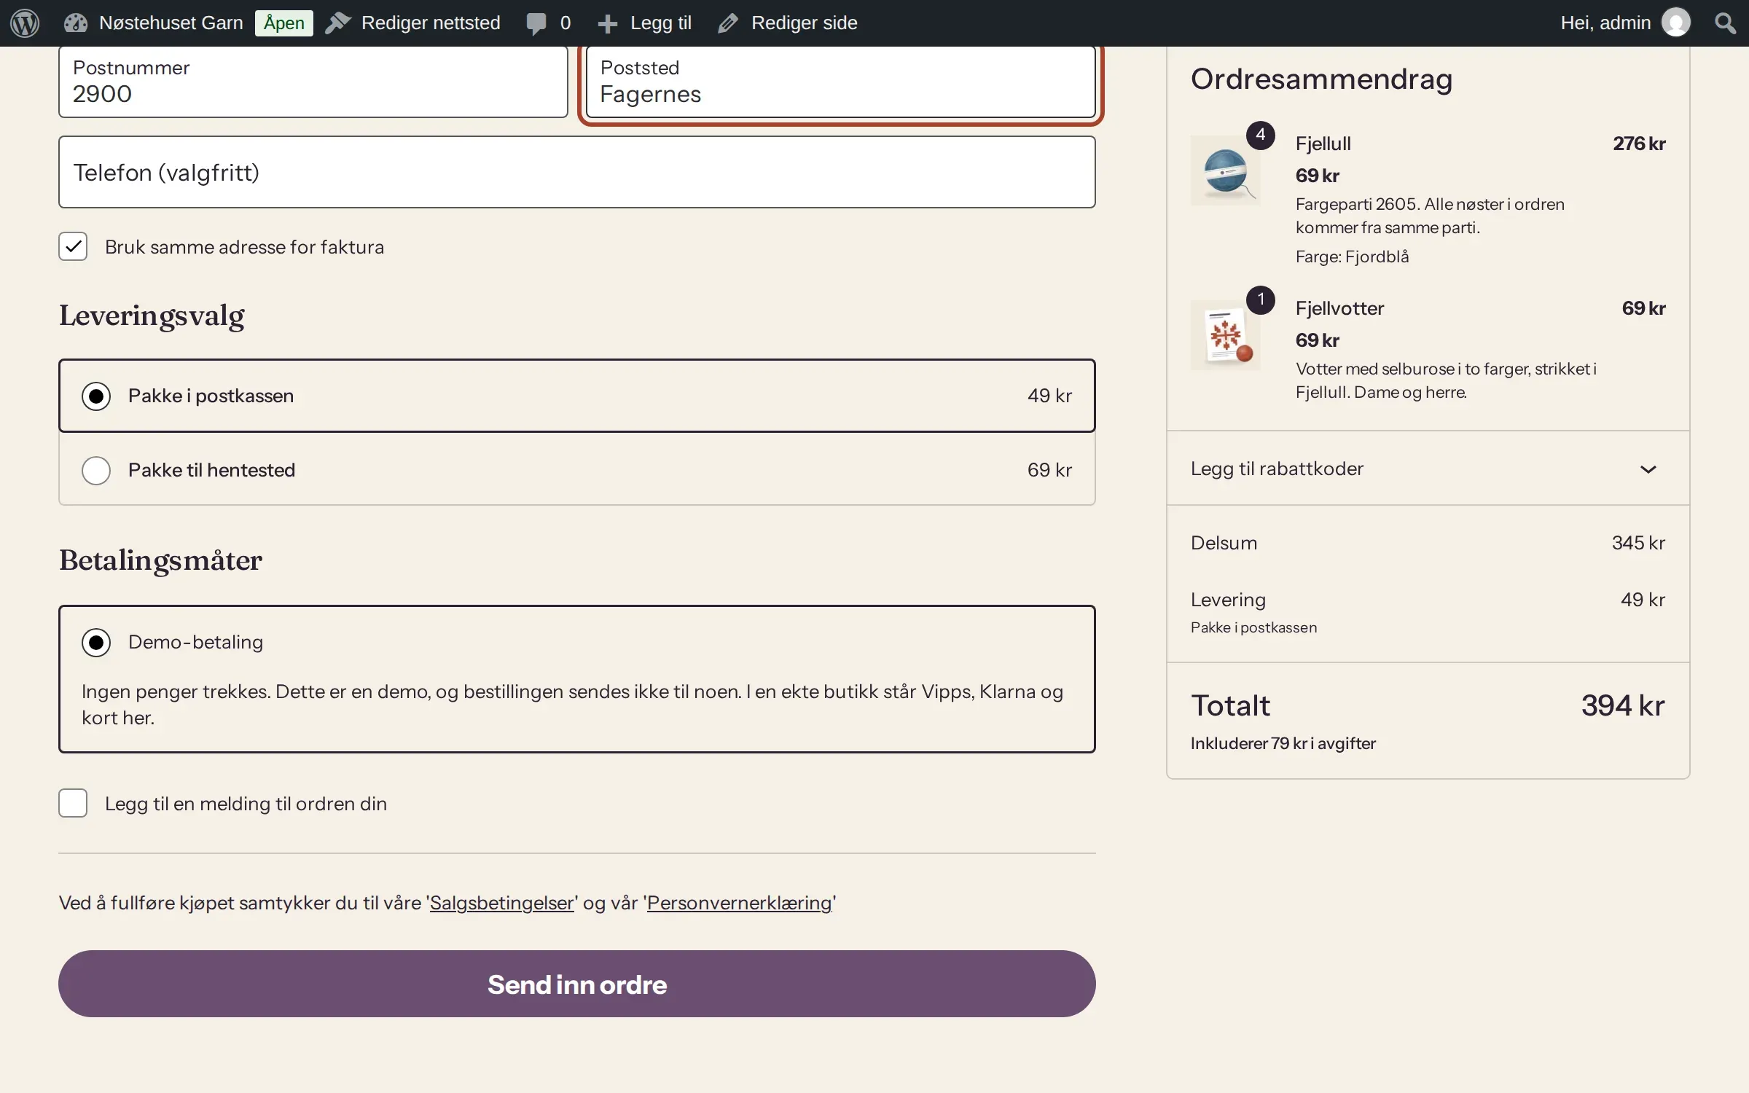Select the Pakke til hentested radio button
1749x1093 pixels.
click(x=96, y=471)
